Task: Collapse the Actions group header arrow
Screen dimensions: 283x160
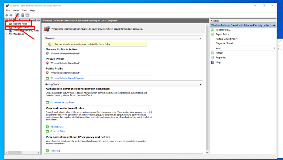Action: coord(274,25)
